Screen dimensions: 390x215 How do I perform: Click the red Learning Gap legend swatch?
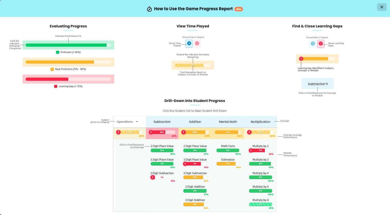point(56,86)
